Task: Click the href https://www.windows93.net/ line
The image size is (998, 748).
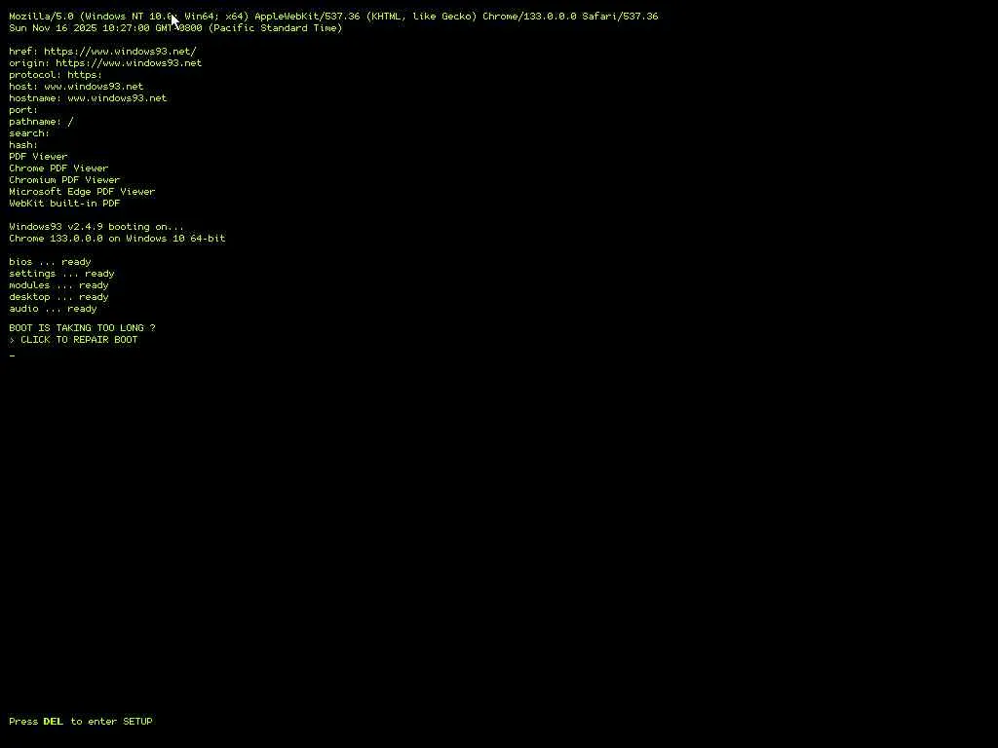Action: (x=102, y=52)
